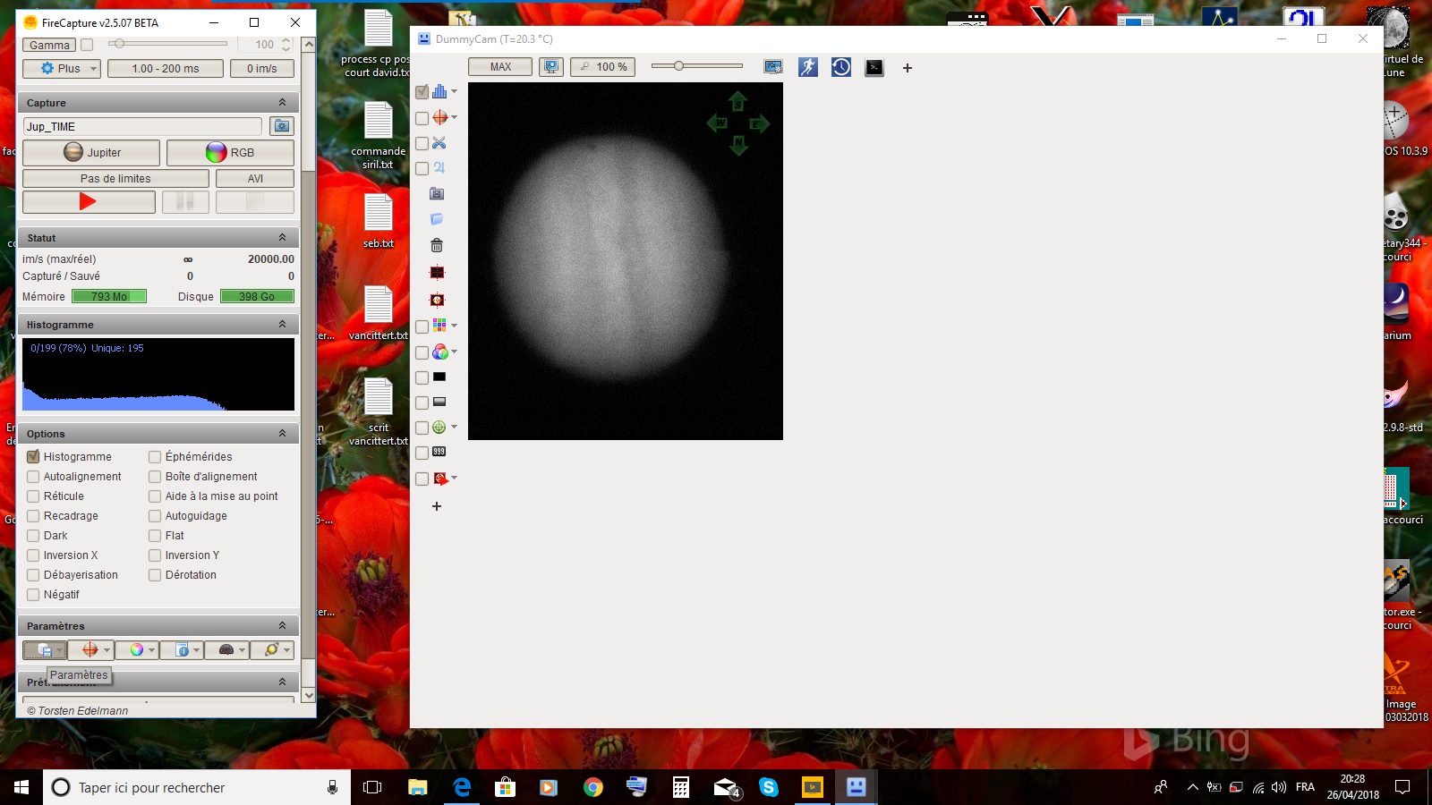
Task: Tick the Flat checkbox
Action: point(155,536)
